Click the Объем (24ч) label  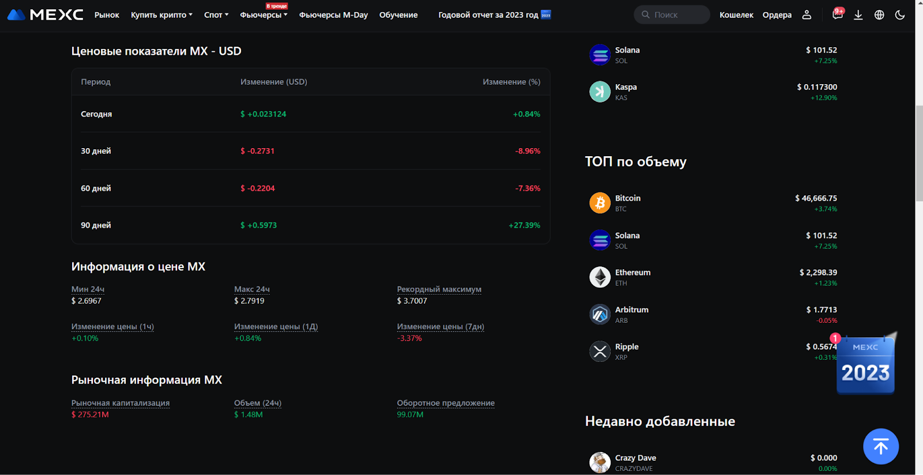258,403
